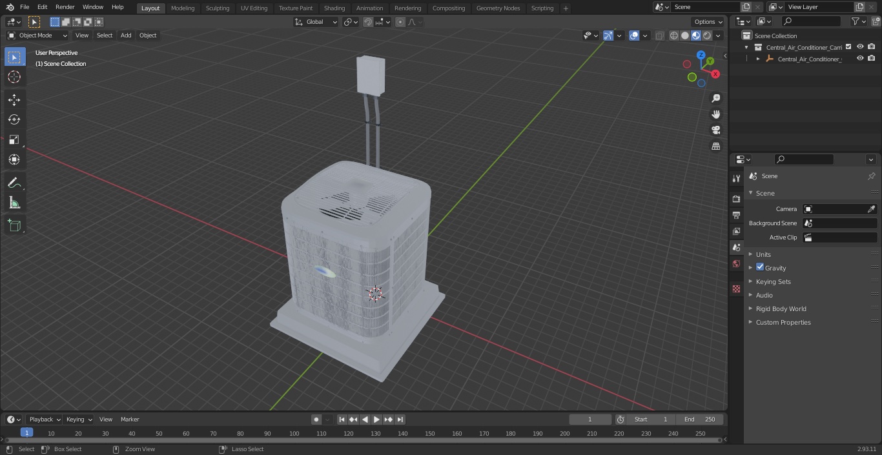Play the animation in reverse

tap(365, 420)
